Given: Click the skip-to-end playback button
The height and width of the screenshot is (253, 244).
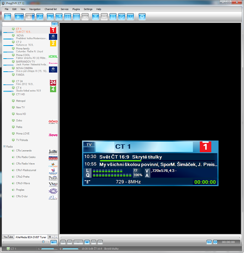Looking at the screenshot, I should click(x=100, y=242).
